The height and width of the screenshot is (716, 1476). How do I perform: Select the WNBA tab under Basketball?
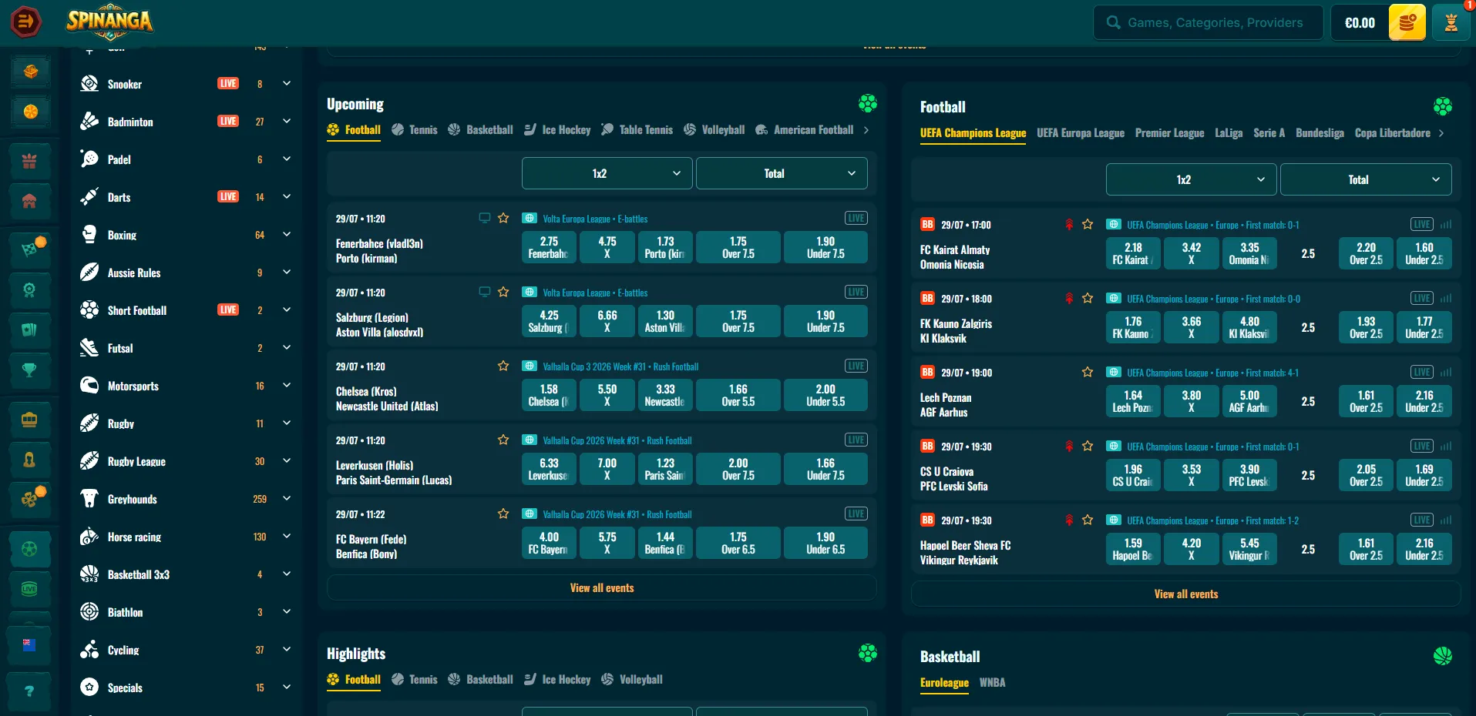[992, 683]
